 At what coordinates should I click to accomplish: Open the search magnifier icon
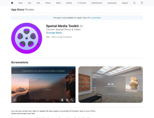click(x=134, y=3)
